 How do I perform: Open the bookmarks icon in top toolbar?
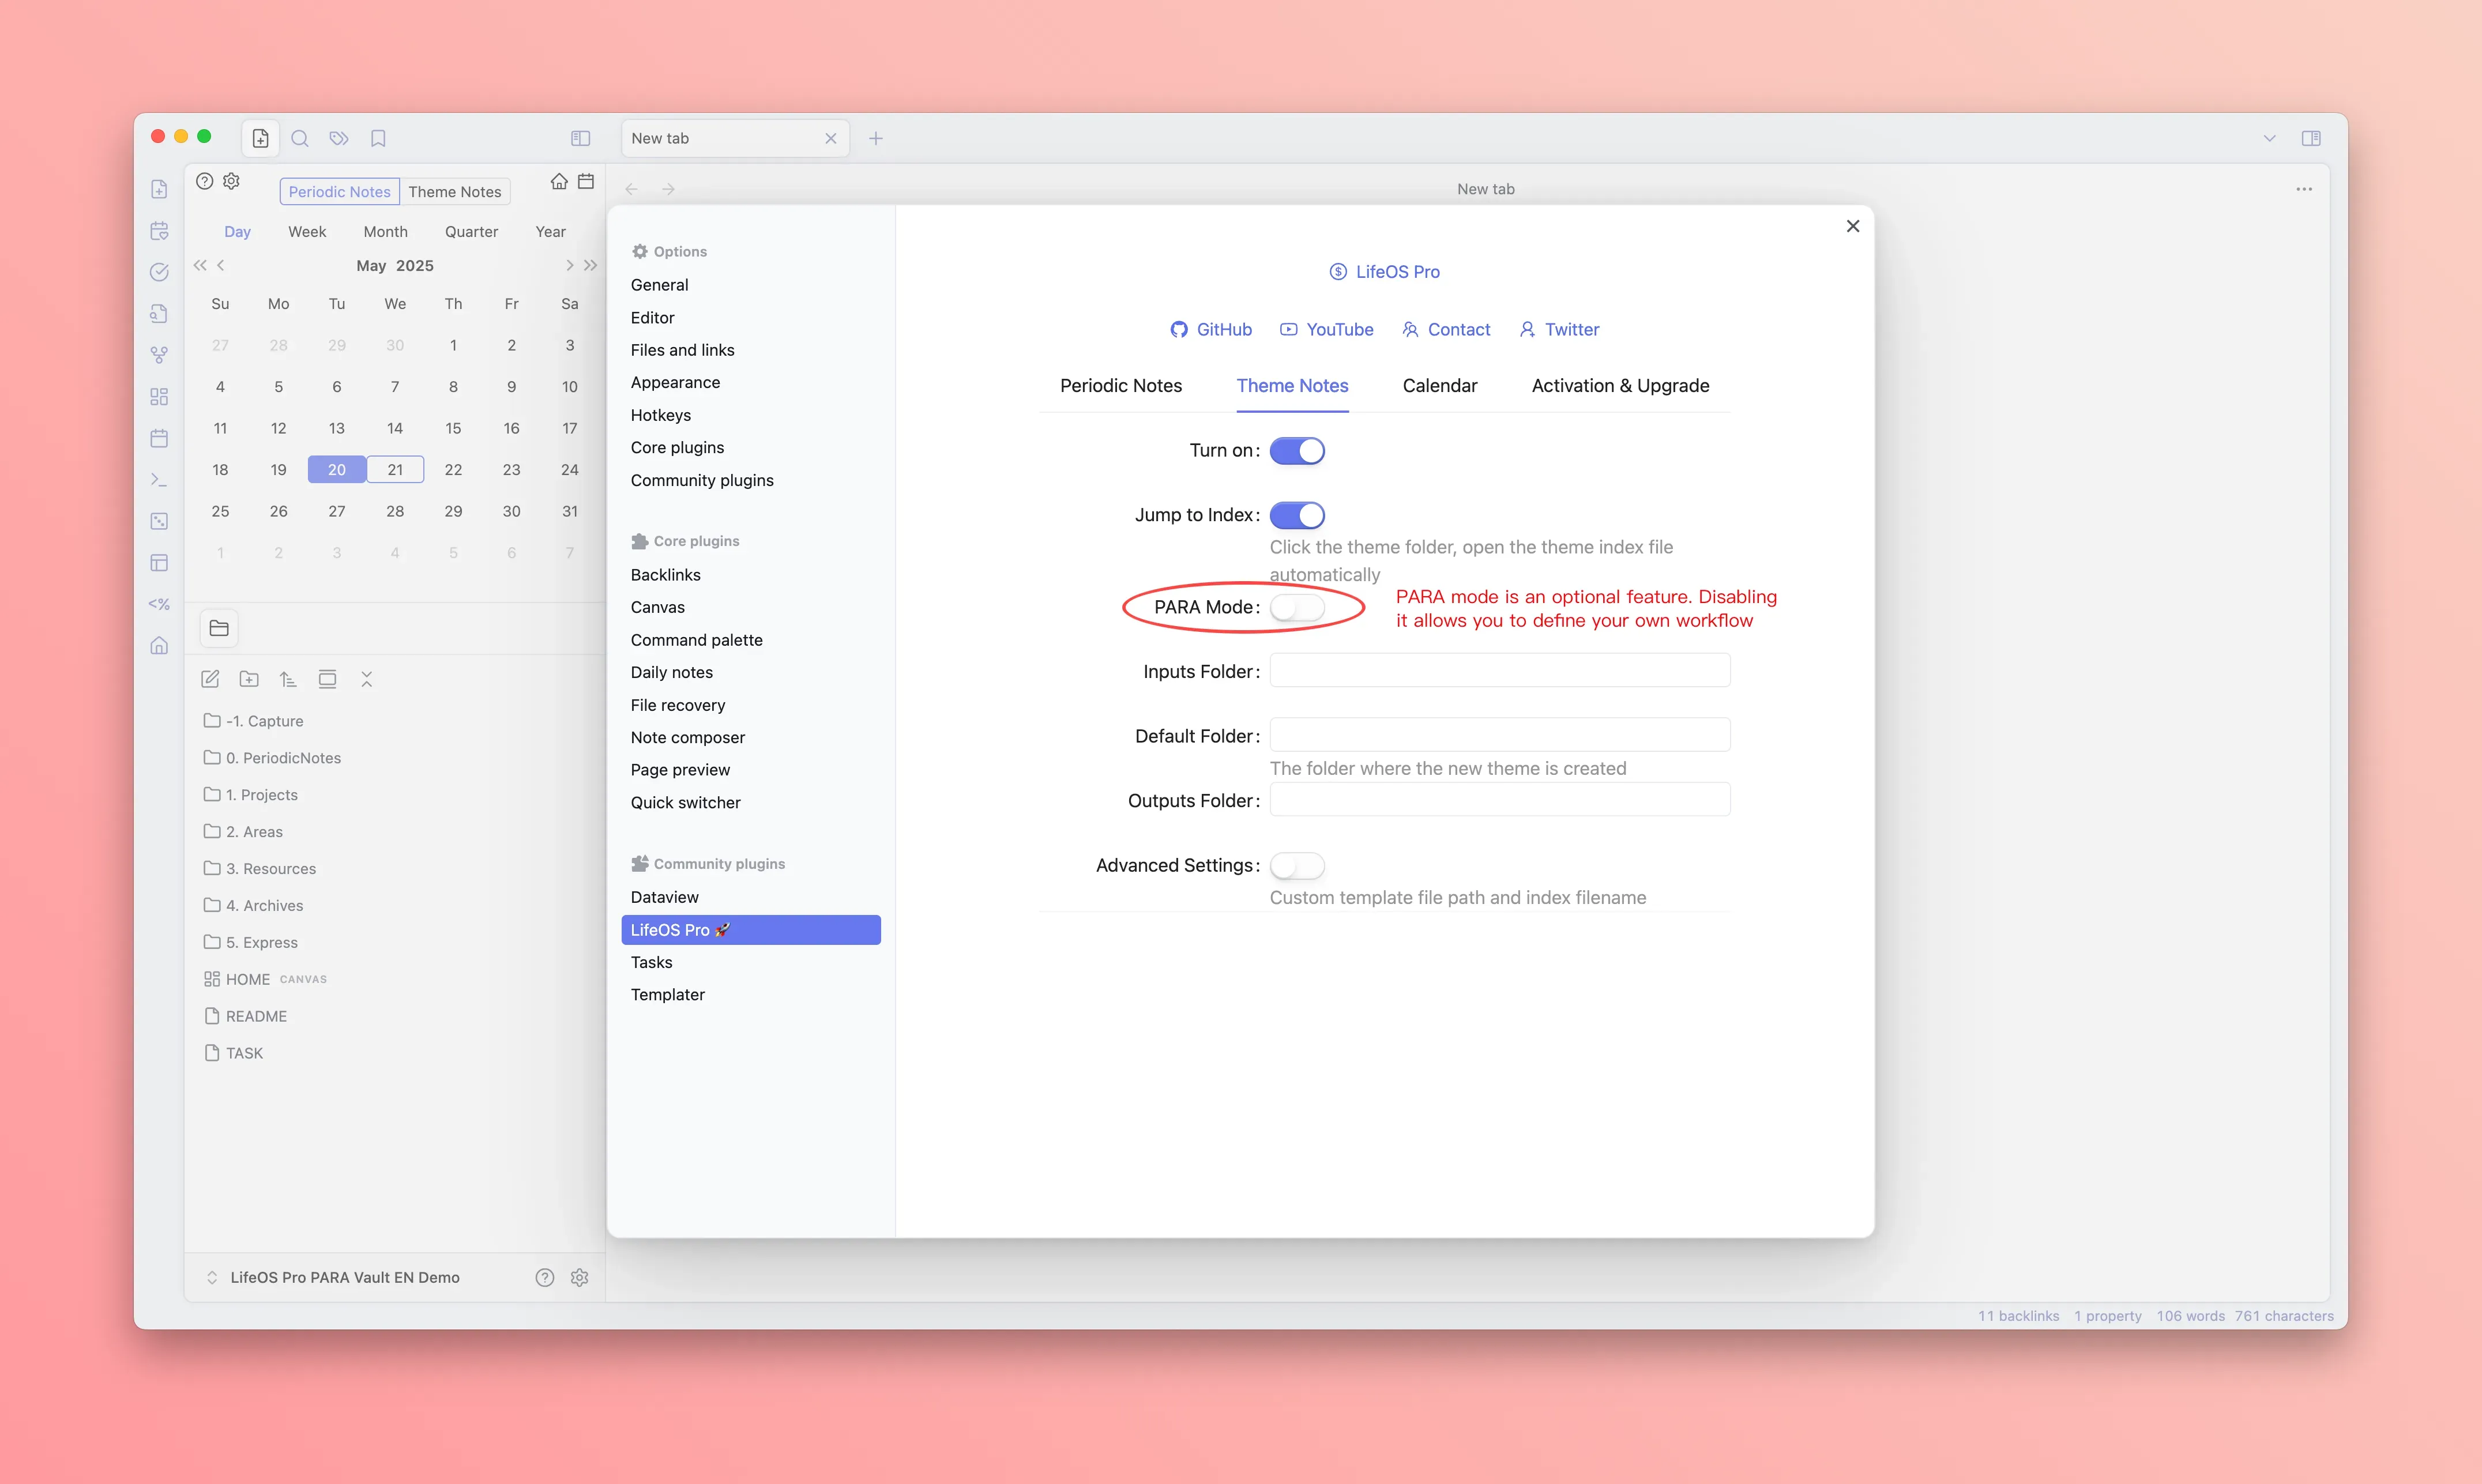[378, 138]
